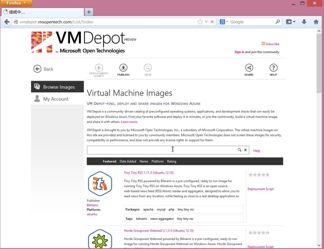Click the bitnami tag
The height and width of the screenshot is (249, 324).
point(141,219)
